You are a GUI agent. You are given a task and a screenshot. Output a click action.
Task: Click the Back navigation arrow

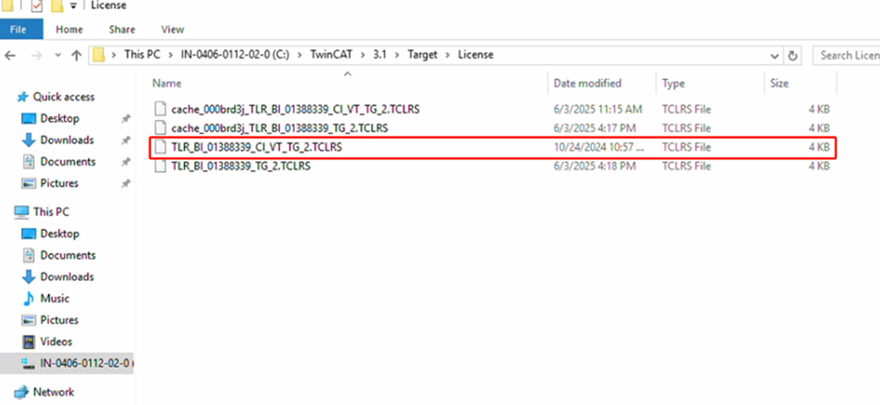point(10,55)
